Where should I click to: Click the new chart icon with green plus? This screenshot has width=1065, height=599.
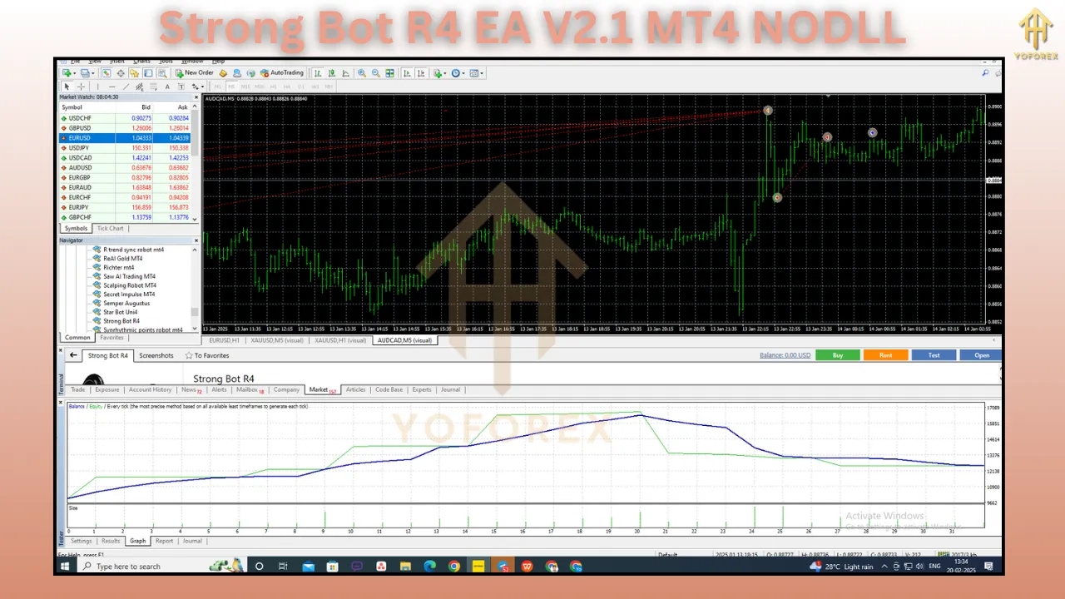(67, 73)
